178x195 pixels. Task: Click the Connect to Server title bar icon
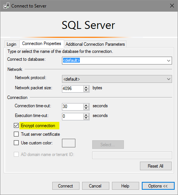(6, 6)
